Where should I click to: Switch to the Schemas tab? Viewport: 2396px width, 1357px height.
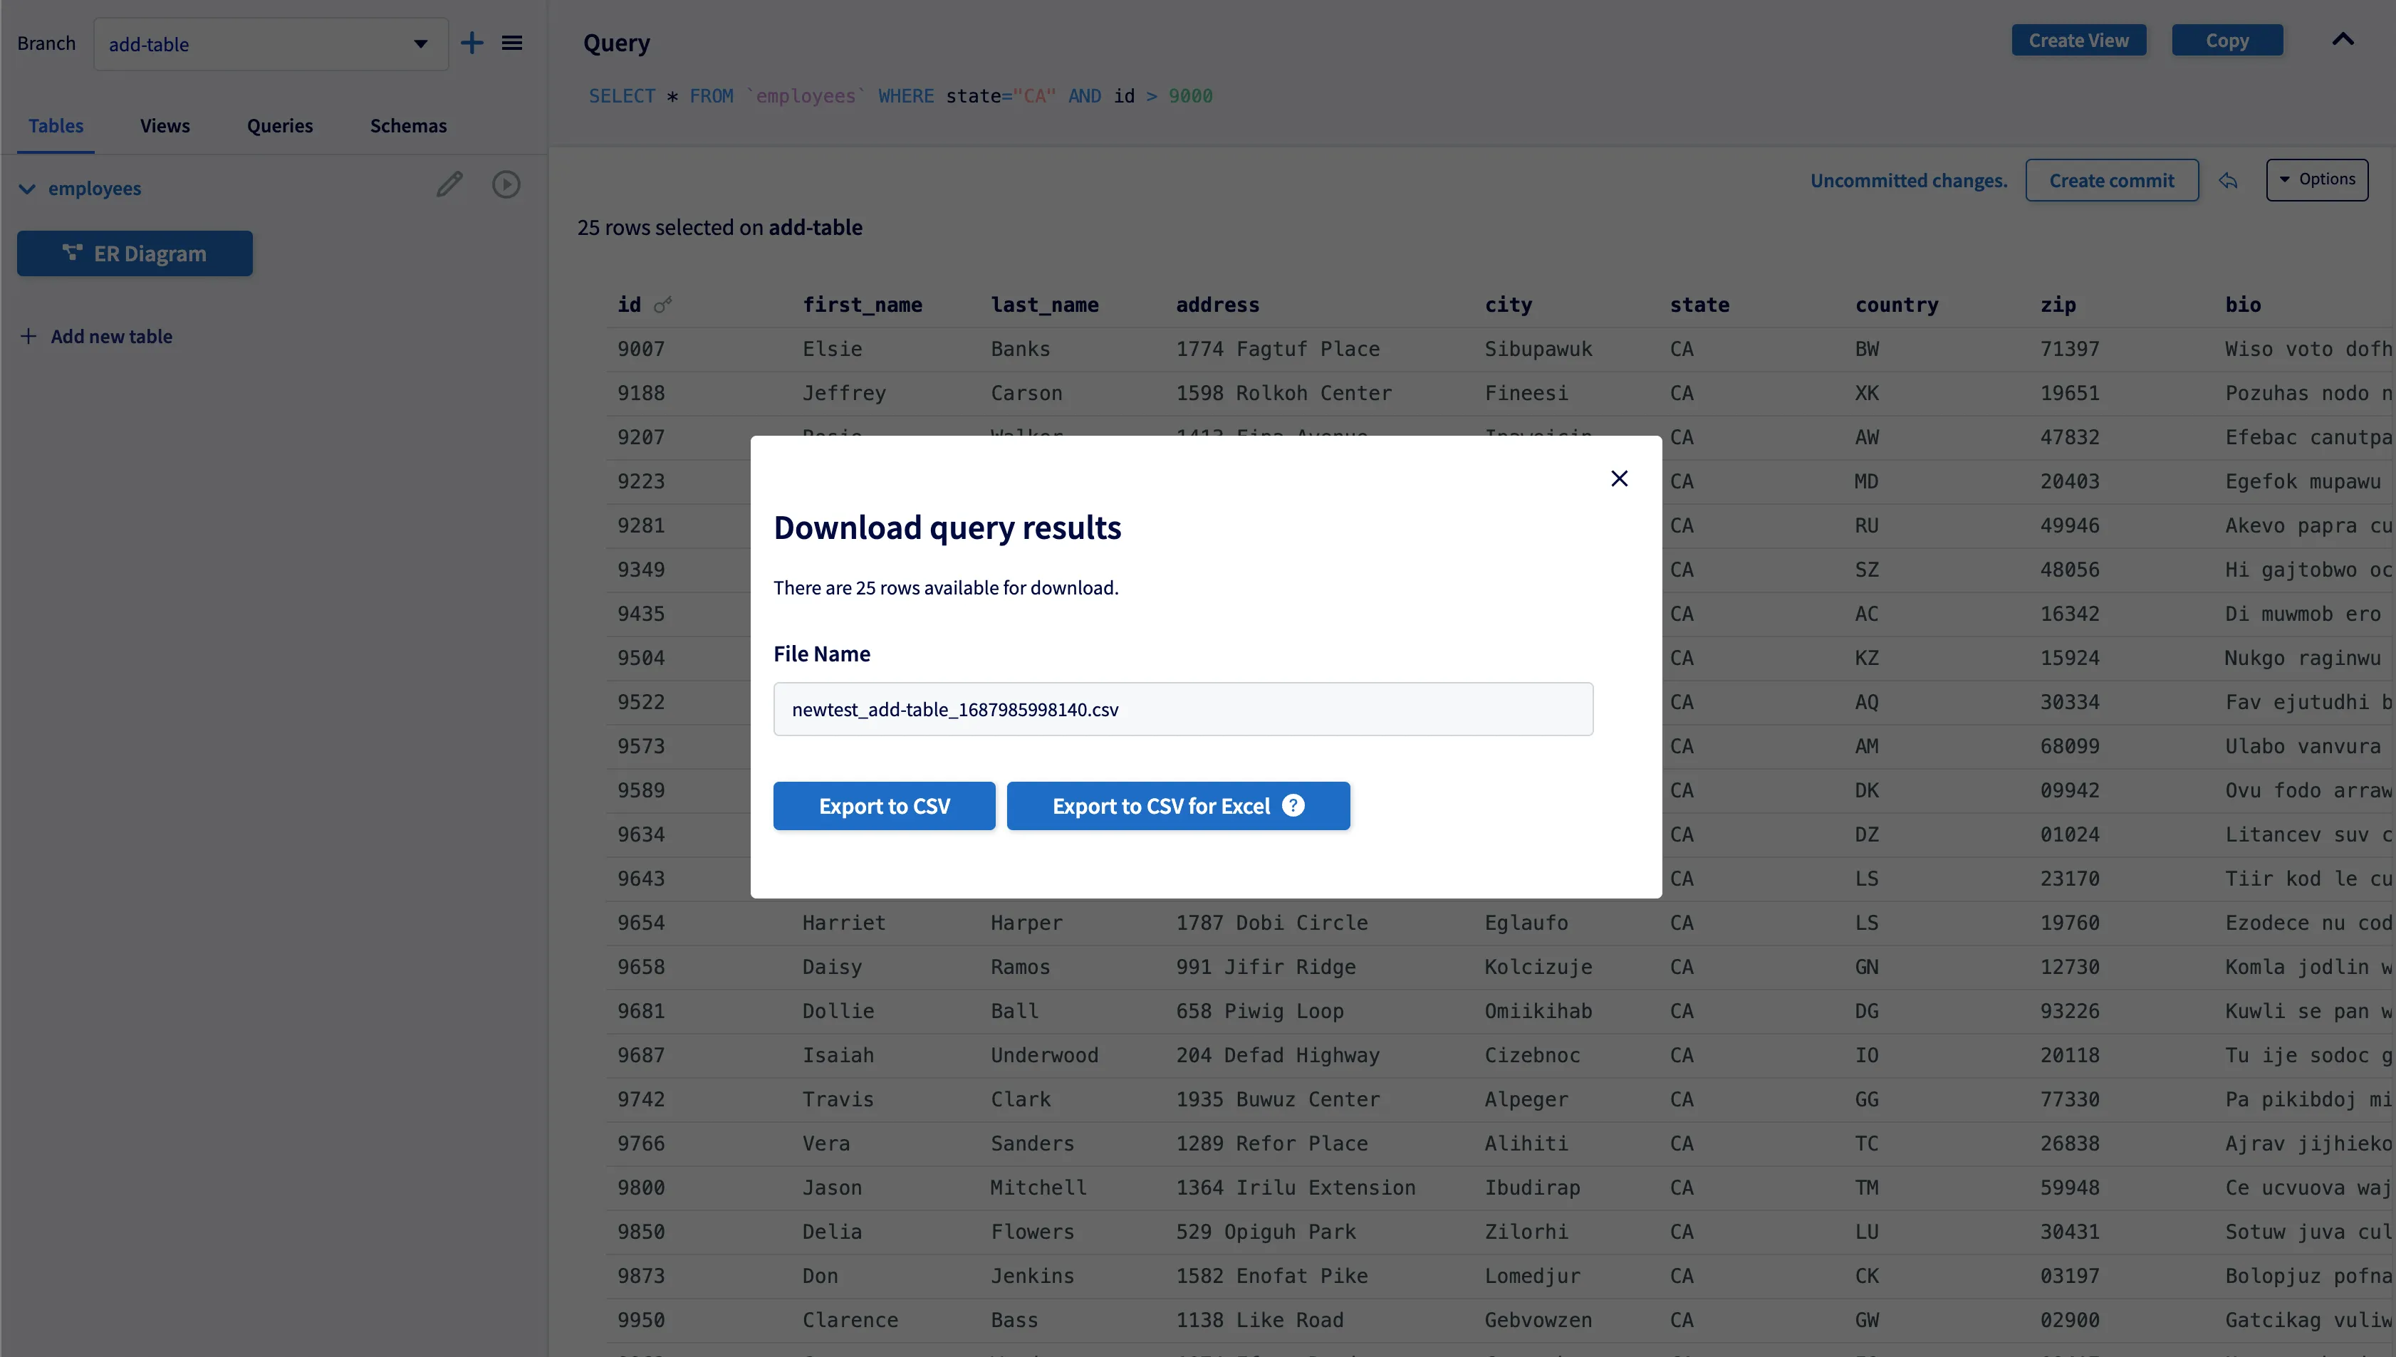point(407,125)
